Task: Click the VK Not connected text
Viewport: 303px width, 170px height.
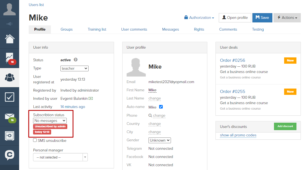Action: coord(161,165)
